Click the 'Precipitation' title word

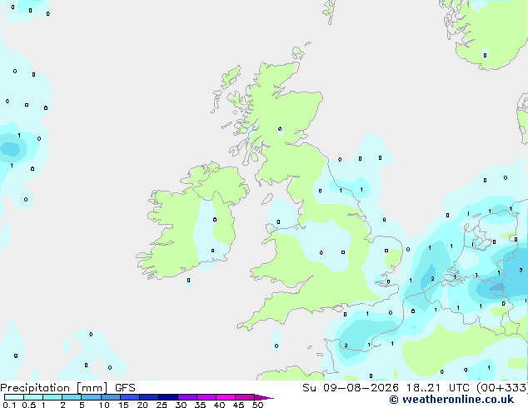(x=35, y=388)
